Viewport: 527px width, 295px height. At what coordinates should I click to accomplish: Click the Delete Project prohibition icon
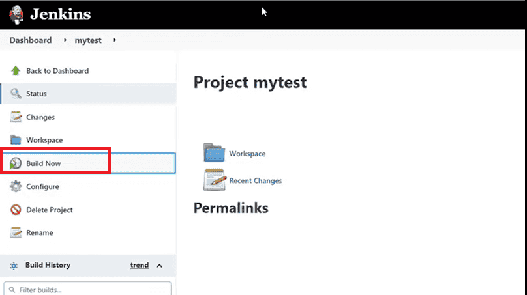tap(16, 210)
